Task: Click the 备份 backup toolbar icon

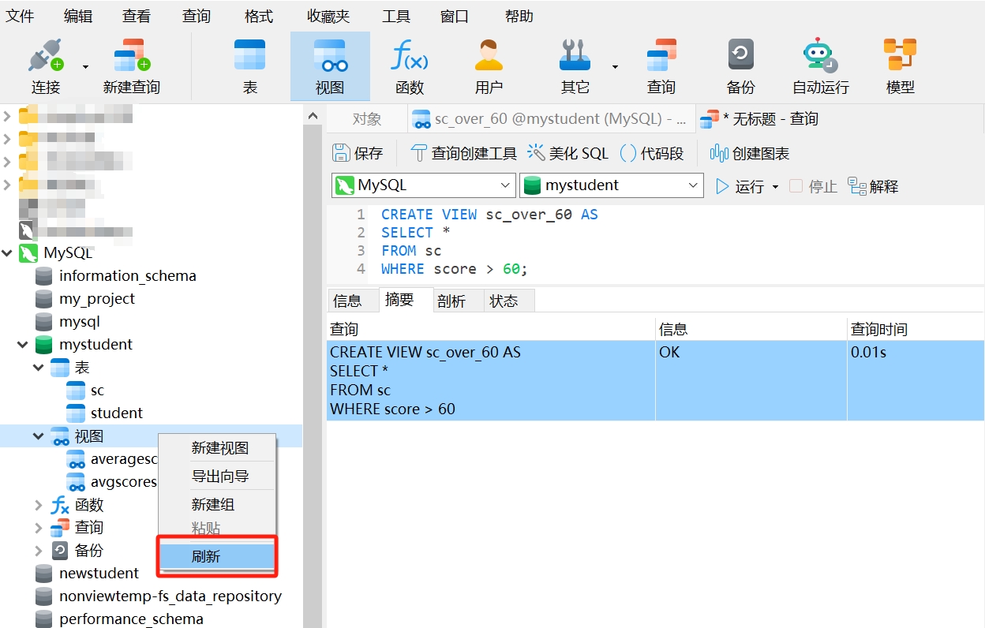Action: point(740,57)
